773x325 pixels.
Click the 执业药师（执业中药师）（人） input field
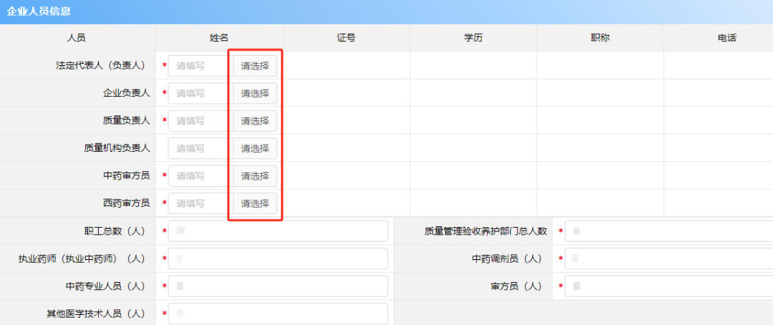tap(278, 258)
